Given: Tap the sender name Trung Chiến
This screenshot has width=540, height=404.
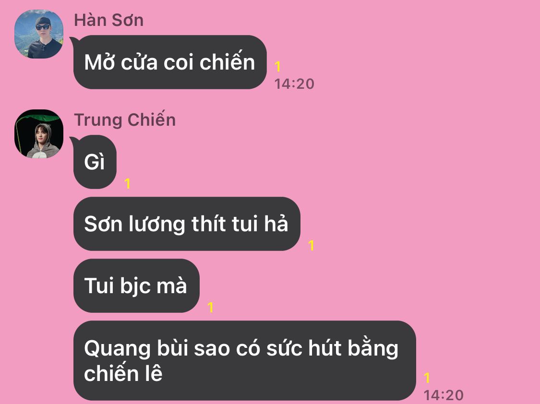Looking at the screenshot, I should click(x=125, y=120).
